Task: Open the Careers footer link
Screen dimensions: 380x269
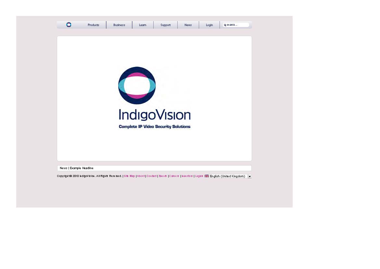Action: click(x=174, y=176)
